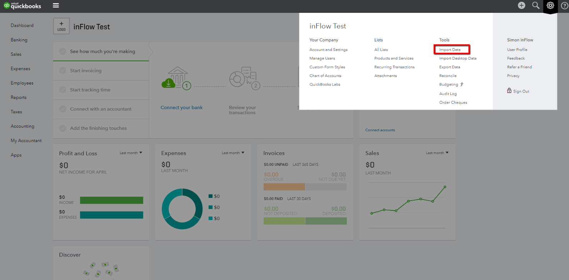
Task: Open QuickBooks Labs
Action: 325,85
